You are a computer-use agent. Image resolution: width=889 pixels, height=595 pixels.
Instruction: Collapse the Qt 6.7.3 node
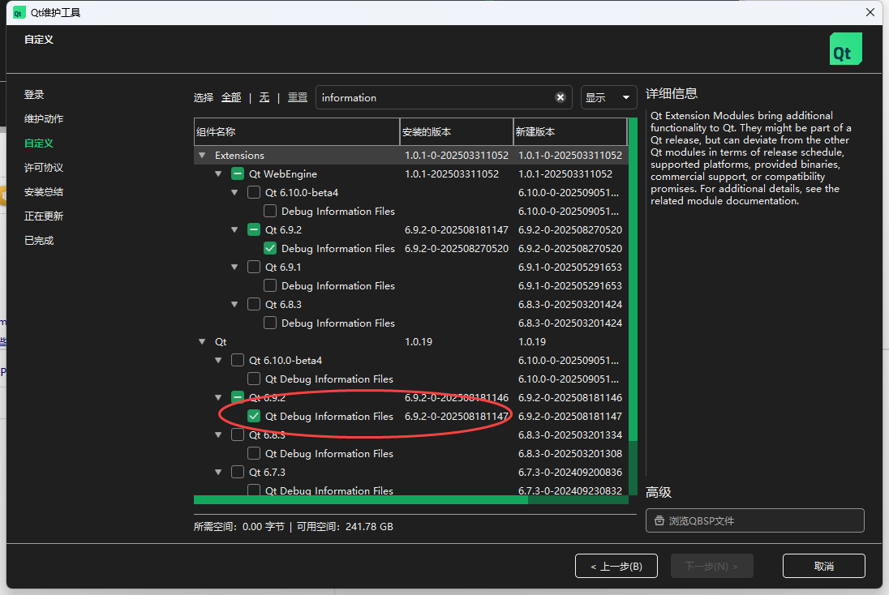pos(218,472)
